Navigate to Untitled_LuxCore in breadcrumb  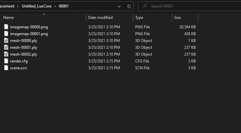[x=36, y=6]
